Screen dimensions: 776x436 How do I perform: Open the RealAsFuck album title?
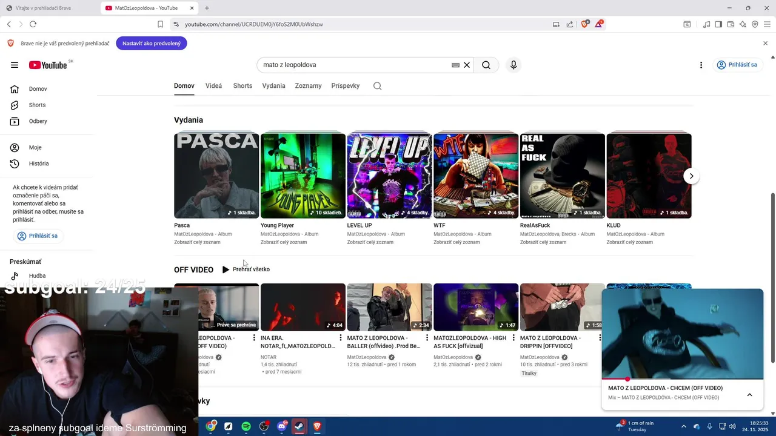coord(535,225)
